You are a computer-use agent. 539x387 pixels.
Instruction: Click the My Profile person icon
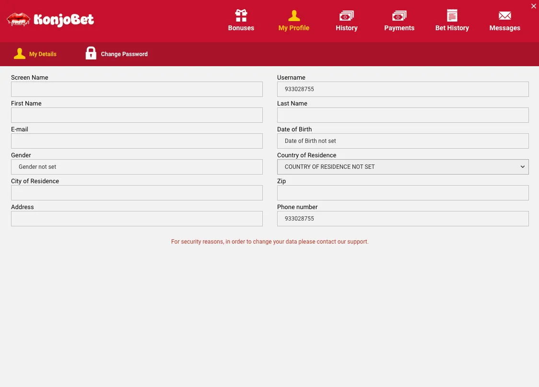point(294,15)
